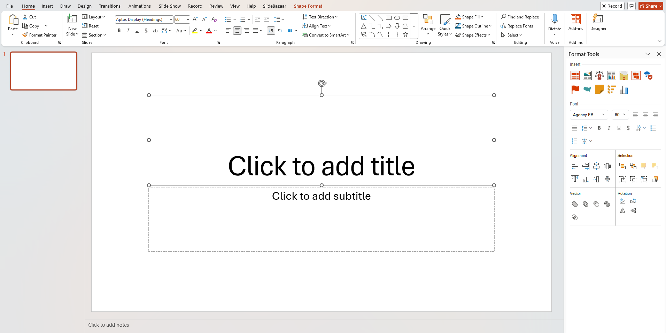Image resolution: width=666 pixels, height=333 pixels.
Task: Clear all formatting eraser icon
Action: (214, 19)
